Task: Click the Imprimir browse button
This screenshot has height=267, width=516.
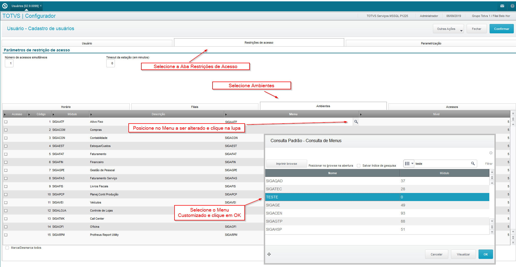Action: pos(286,164)
